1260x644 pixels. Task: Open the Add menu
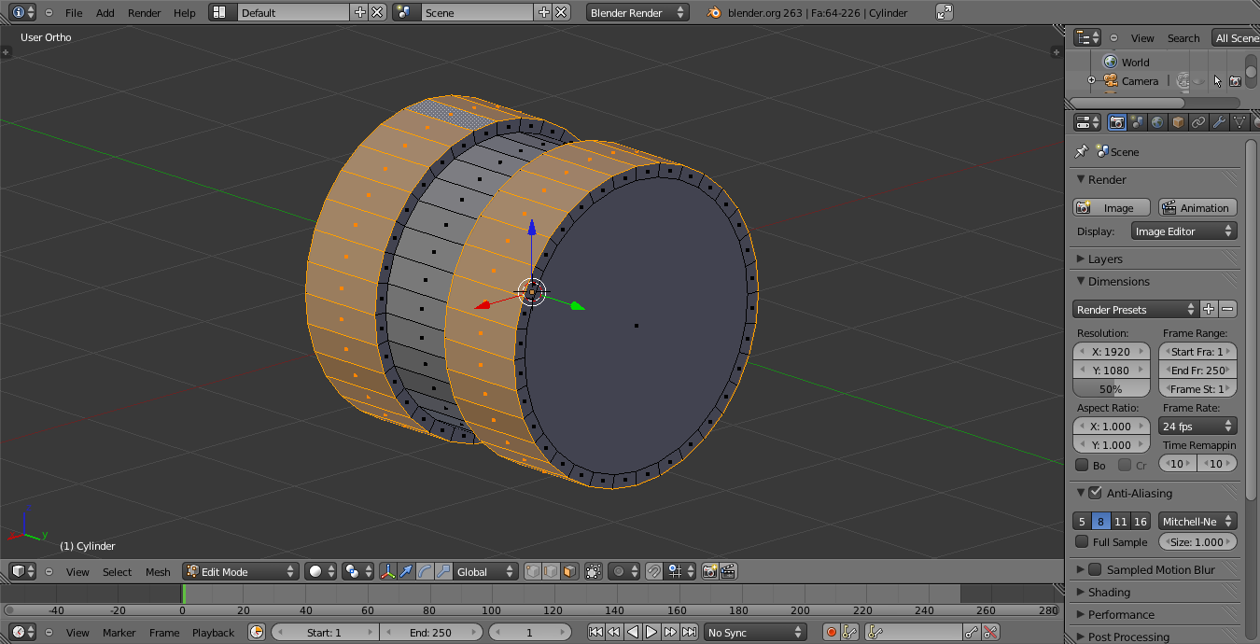pyautogui.click(x=105, y=13)
